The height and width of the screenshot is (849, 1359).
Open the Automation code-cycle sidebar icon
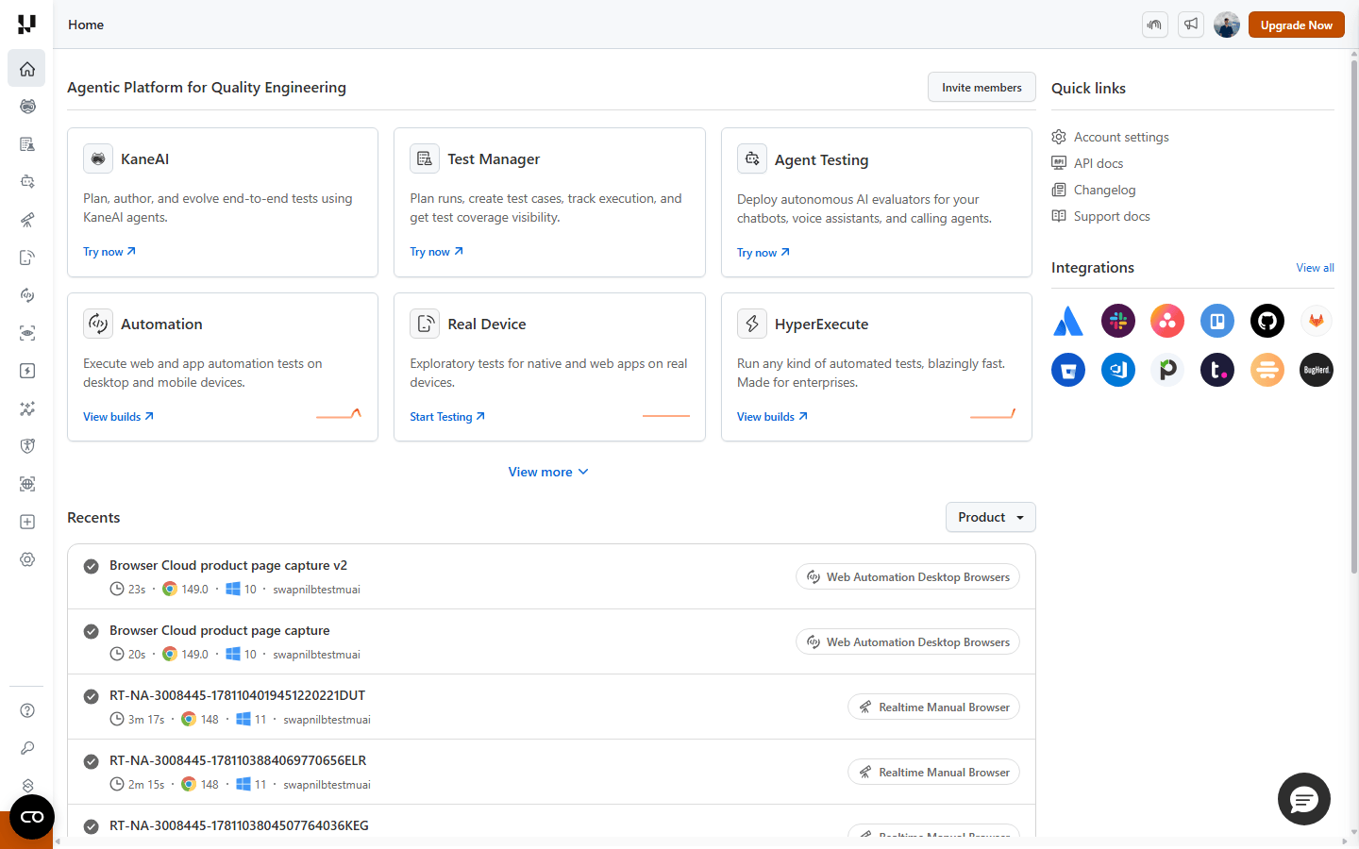pos(27,295)
